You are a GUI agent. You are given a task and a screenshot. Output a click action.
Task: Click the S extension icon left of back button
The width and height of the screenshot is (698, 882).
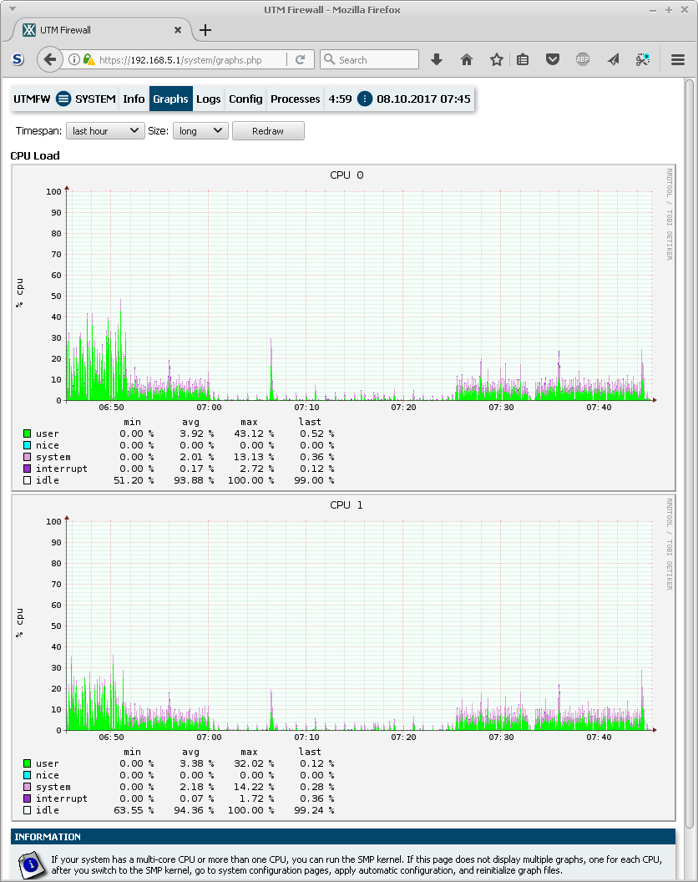tap(18, 59)
